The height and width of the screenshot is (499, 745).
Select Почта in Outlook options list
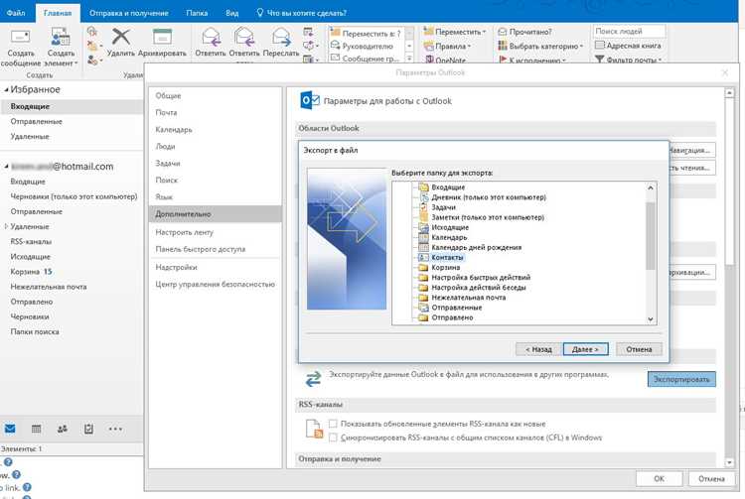pyautogui.click(x=215, y=112)
